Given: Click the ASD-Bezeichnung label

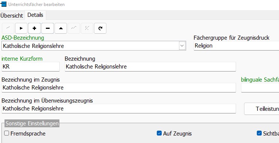Looking at the screenshot, I should 23,38.
